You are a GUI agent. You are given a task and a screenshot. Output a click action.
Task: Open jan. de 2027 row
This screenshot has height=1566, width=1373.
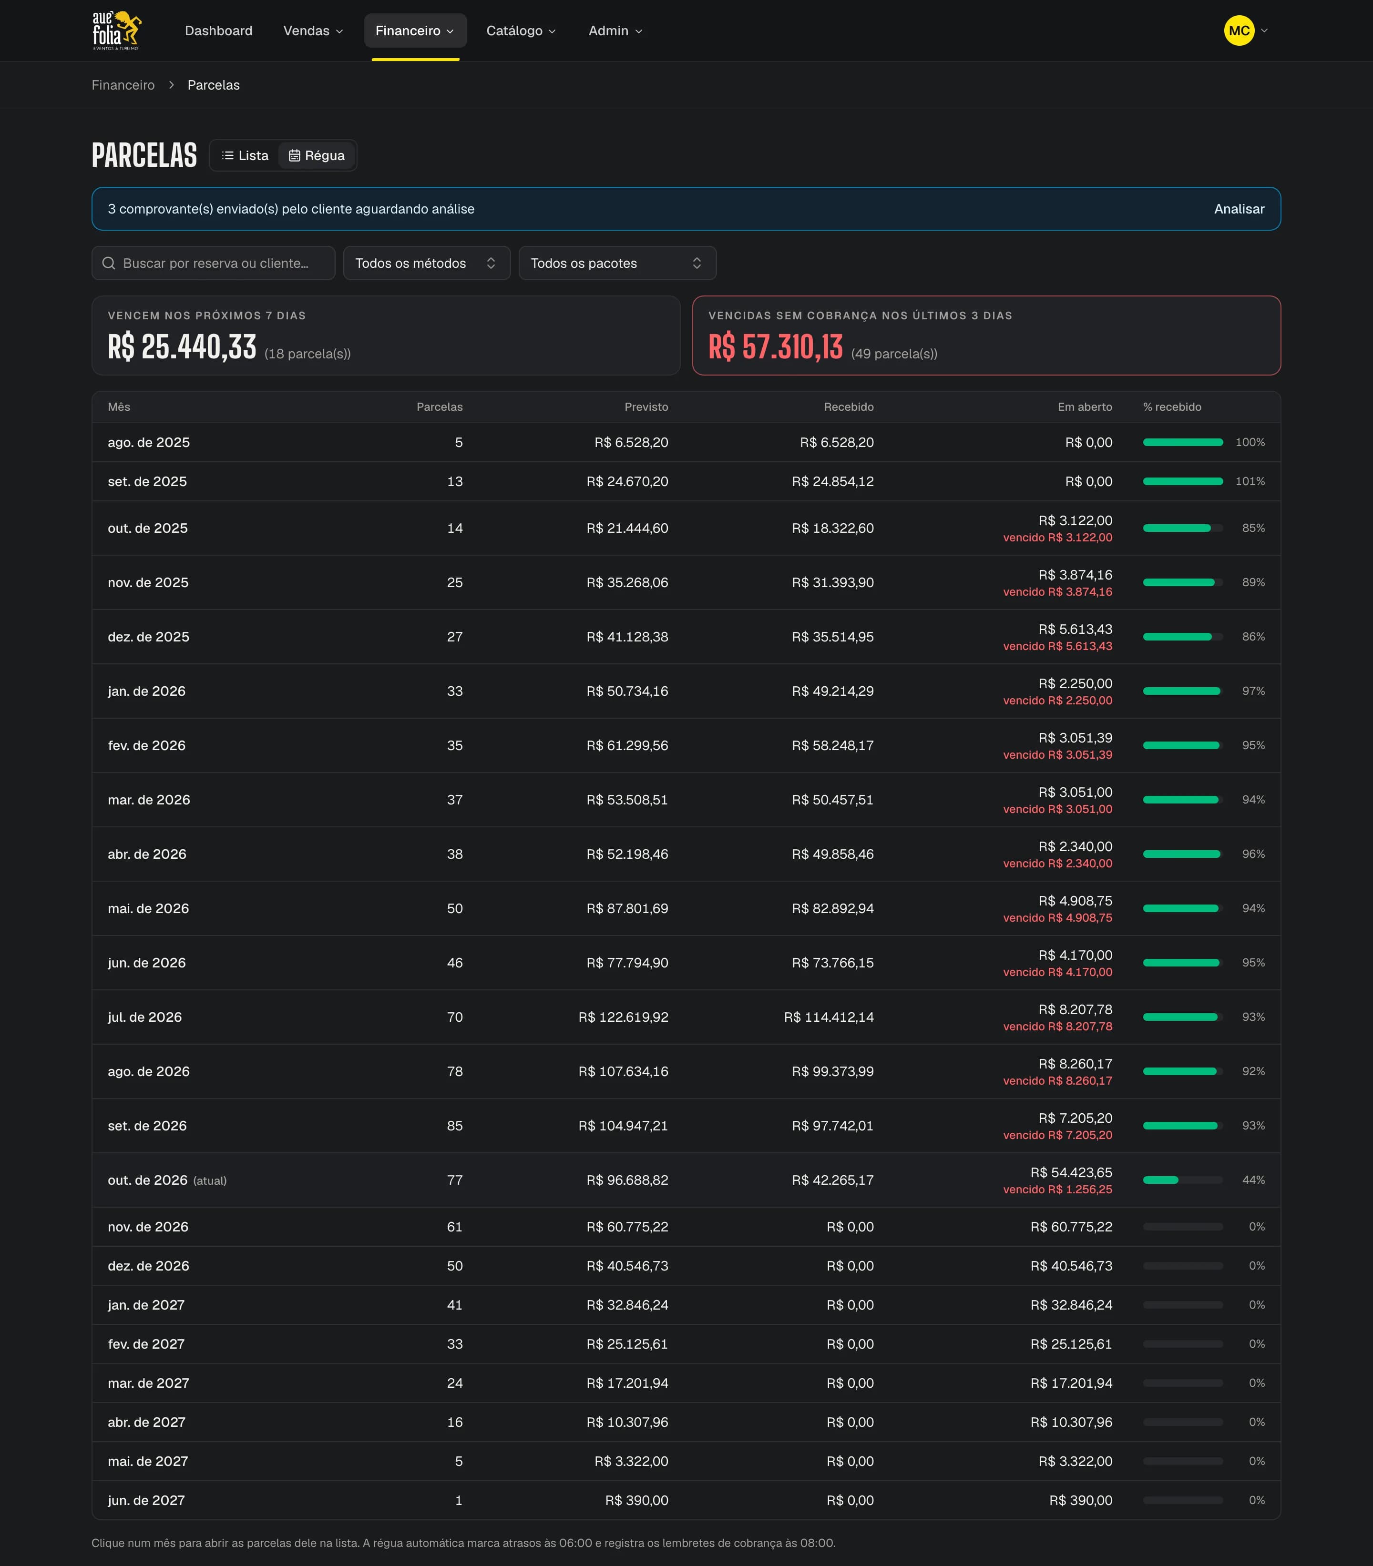pyautogui.click(x=686, y=1306)
